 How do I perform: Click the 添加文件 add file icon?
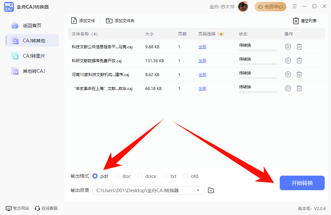pyautogui.click(x=74, y=21)
